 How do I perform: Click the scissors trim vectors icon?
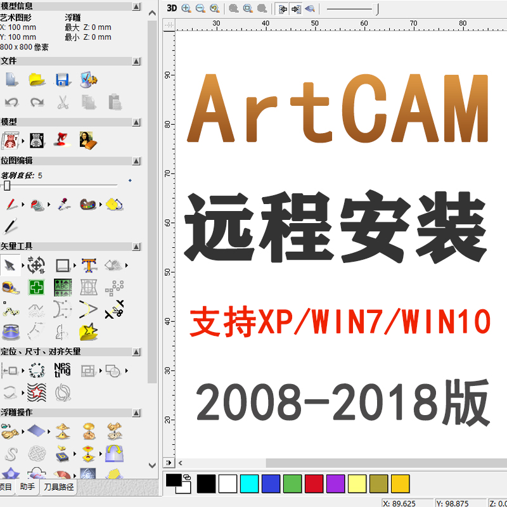point(114,309)
